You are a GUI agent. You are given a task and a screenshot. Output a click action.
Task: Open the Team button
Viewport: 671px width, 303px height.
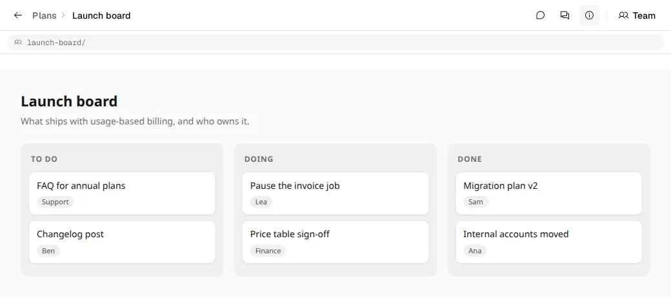click(637, 15)
